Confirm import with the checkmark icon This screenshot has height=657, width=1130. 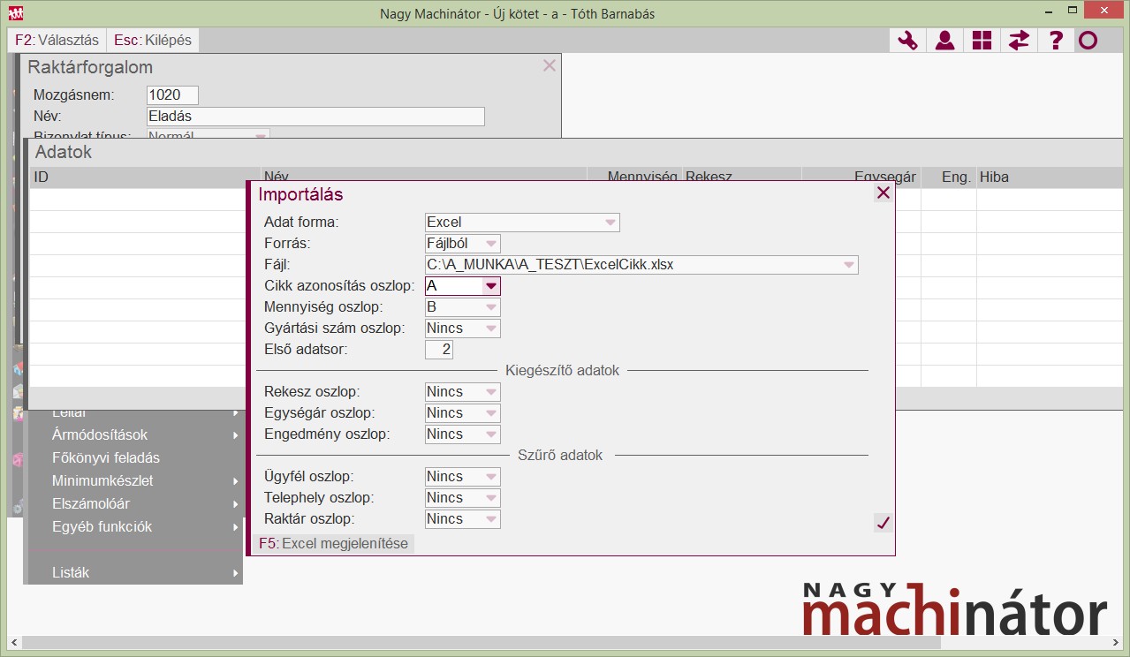883,523
